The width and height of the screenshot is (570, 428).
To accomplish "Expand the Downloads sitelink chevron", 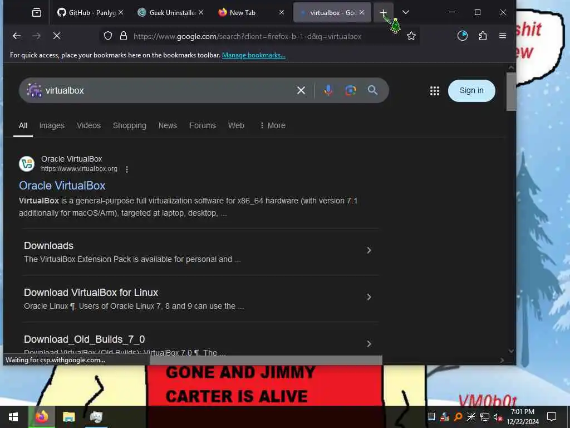I will pyautogui.click(x=369, y=250).
